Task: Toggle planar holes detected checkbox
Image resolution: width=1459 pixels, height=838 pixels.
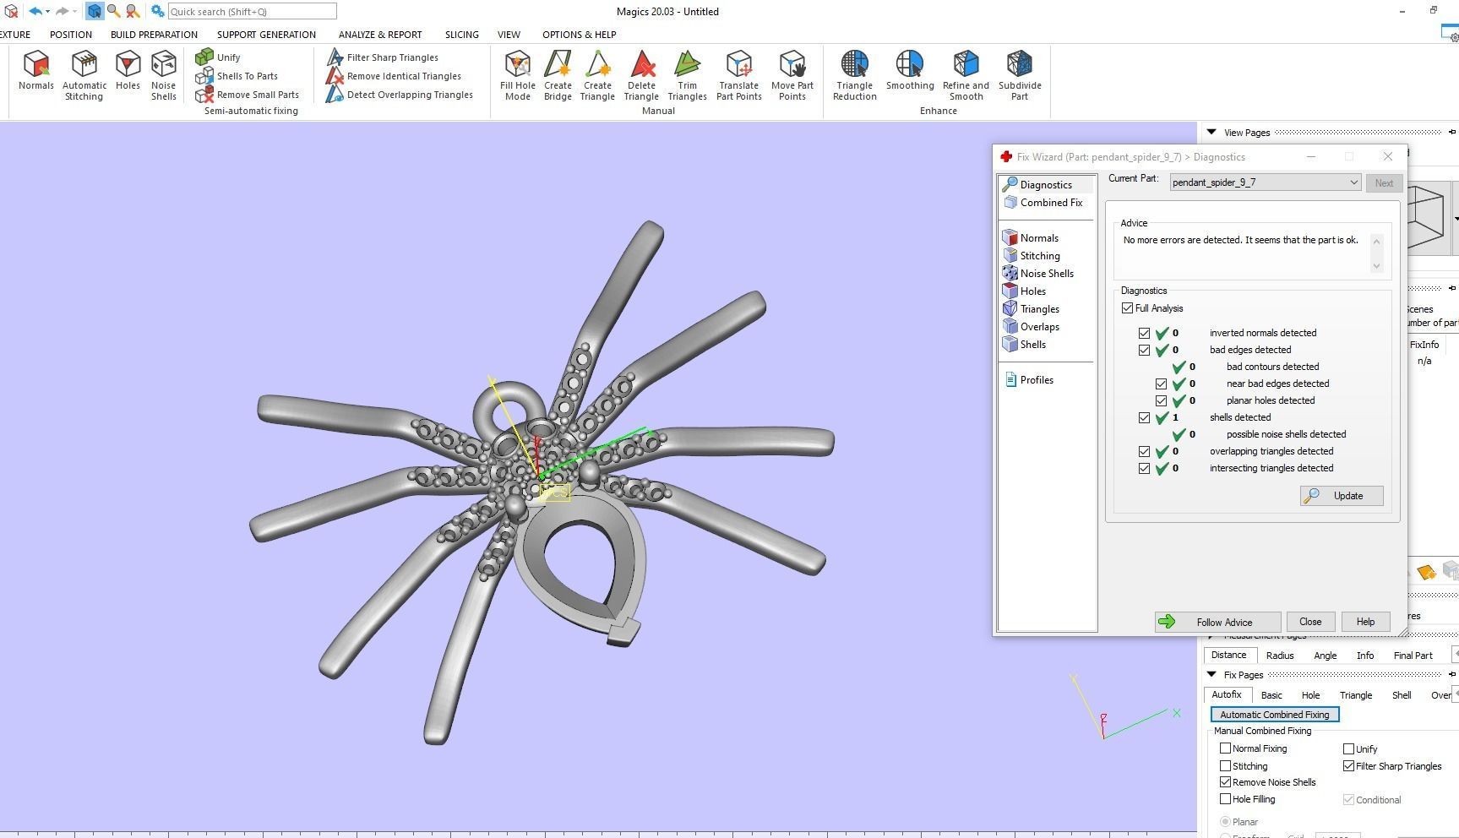Action: pos(1161,400)
